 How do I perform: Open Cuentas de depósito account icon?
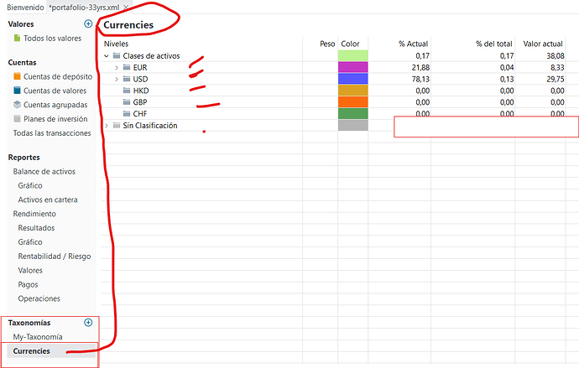click(17, 77)
